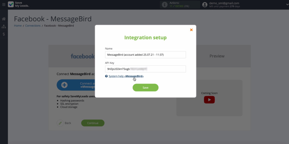Click the SSL encryption list item
Viewport: 289px width, 144px height.
[69, 104]
